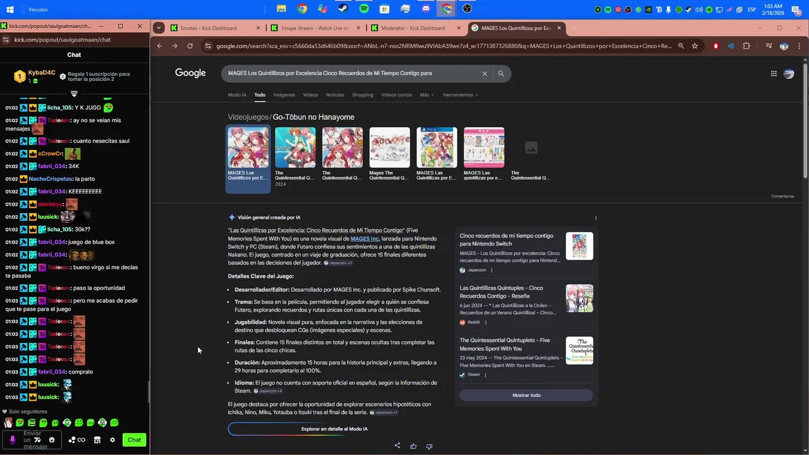Click the Las Quintillizas Quintuples Reseña card

tap(526, 305)
